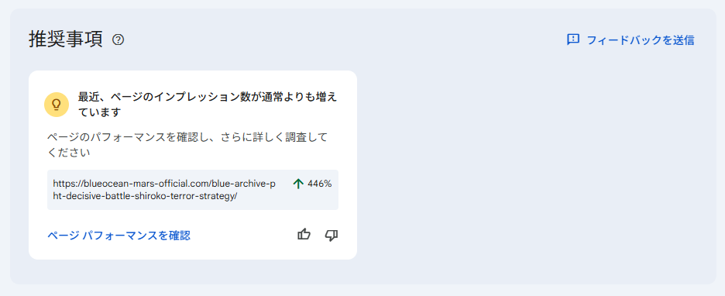Open the blueocean-mars-official.com URL first line
This screenshot has height=296, width=725.
tap(164, 184)
